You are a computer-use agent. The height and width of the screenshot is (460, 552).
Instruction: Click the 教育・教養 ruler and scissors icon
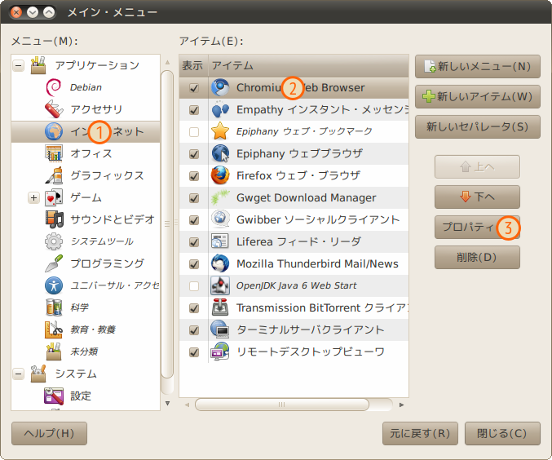54,330
